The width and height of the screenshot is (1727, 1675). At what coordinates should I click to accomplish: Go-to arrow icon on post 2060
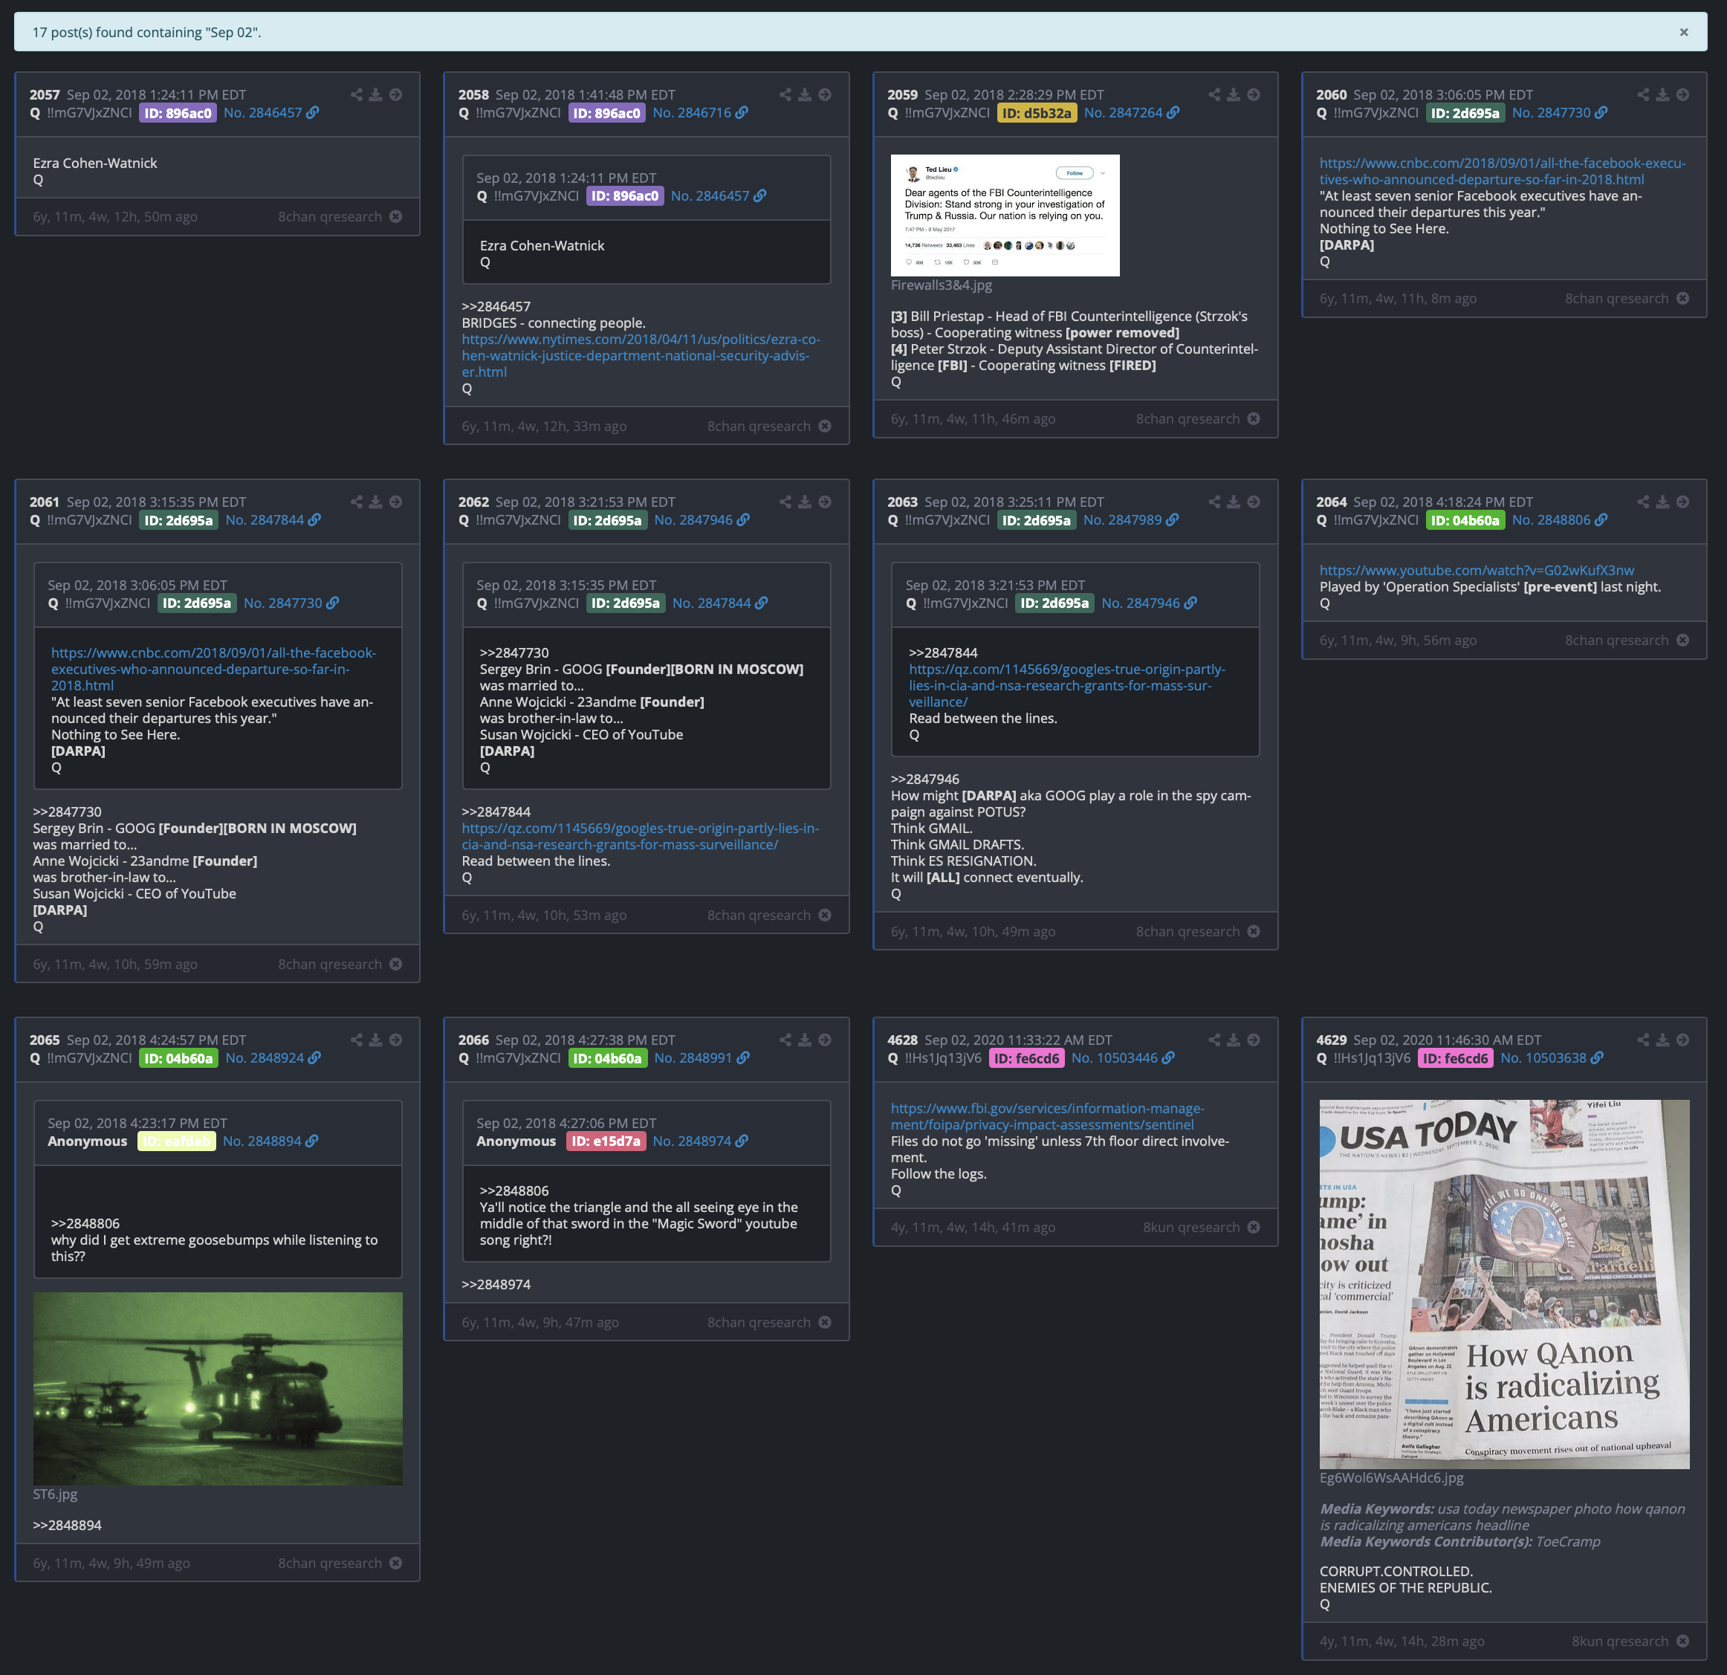[x=1683, y=95]
